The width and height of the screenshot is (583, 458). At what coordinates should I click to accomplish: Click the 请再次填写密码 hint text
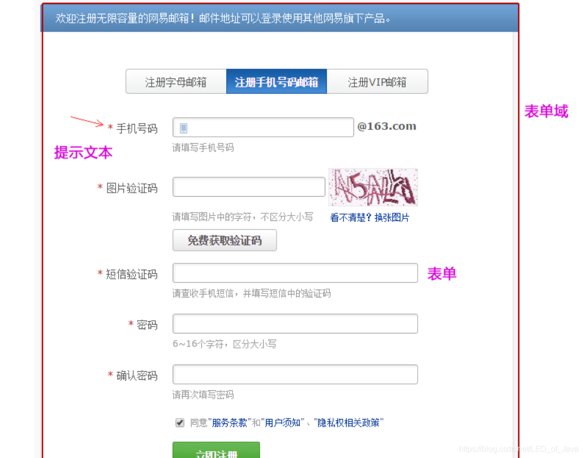[203, 395]
